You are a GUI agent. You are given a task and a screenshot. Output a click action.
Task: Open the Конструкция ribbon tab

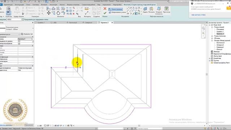click(19, 5)
